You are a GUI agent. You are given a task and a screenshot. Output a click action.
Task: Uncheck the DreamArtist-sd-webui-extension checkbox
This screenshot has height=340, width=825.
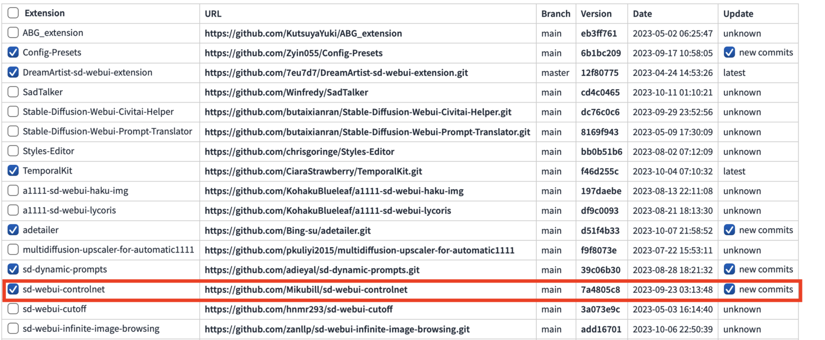point(13,73)
